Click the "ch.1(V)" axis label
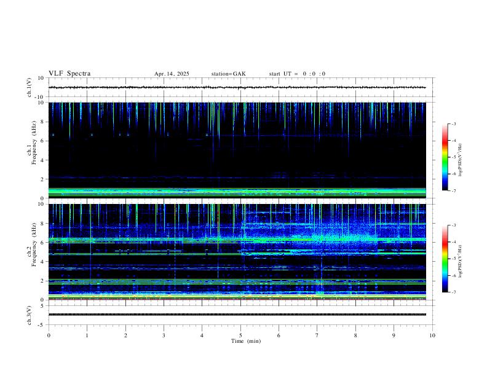The image size is (487, 376). (30, 87)
